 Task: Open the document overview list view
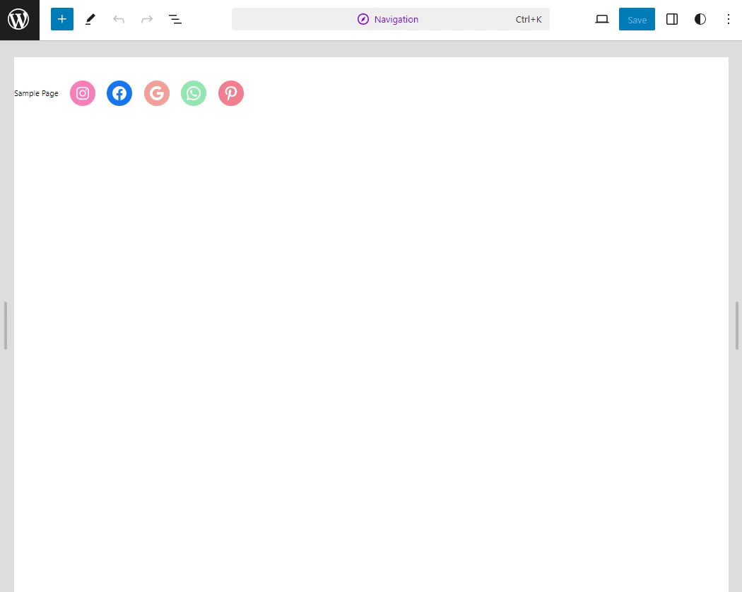point(175,19)
